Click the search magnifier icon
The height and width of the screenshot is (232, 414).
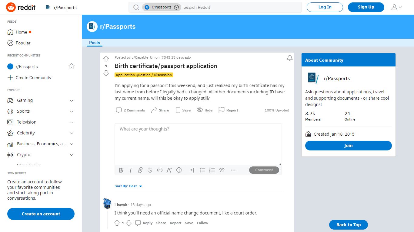pos(136,7)
